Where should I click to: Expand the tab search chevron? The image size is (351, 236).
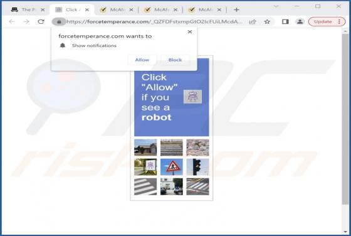(x=276, y=7)
